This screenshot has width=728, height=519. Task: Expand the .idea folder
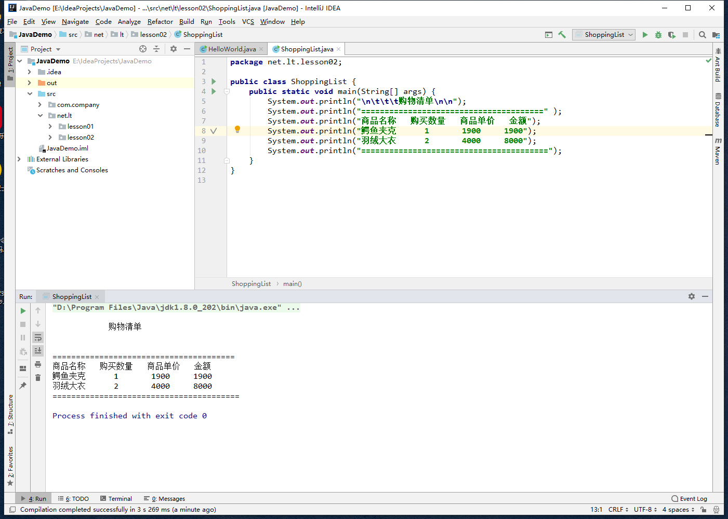pos(30,72)
